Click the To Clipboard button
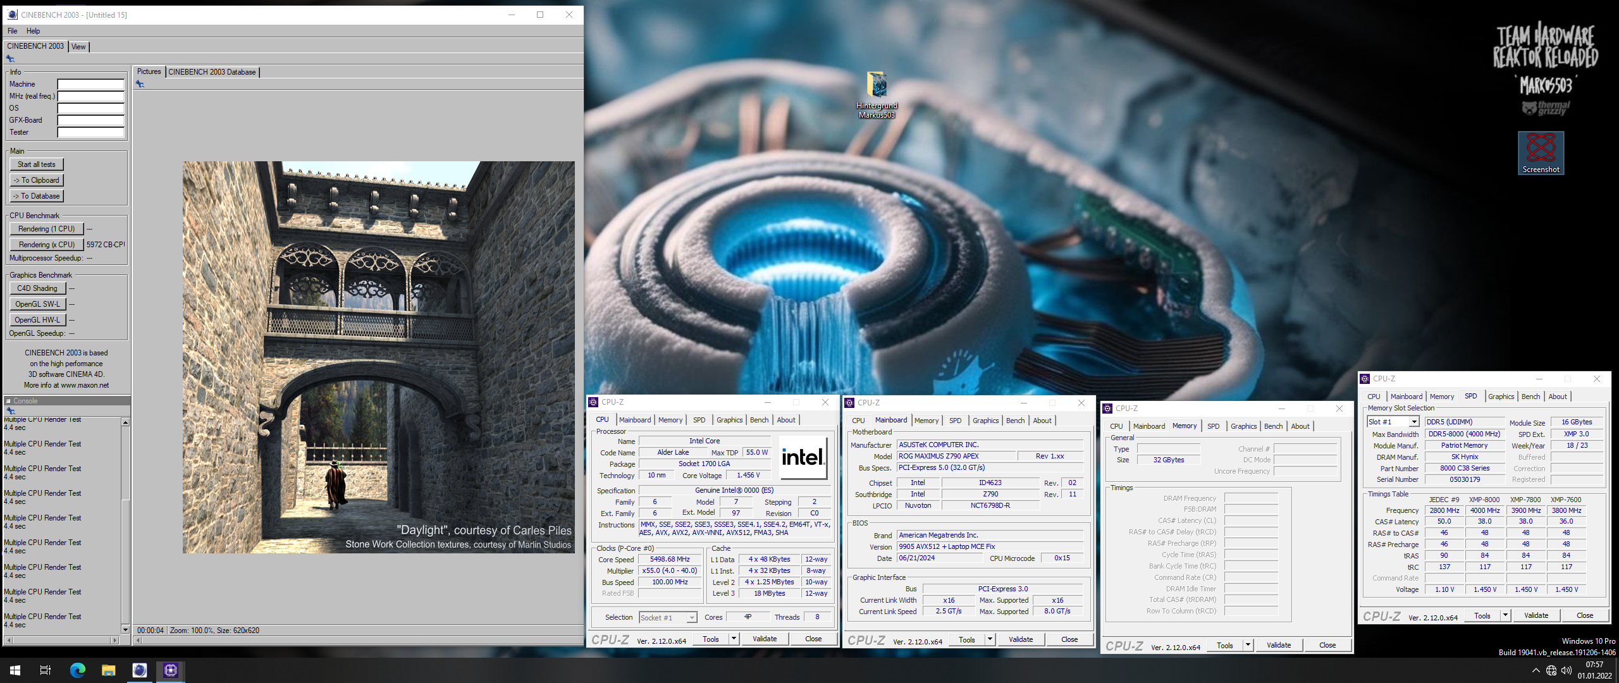 point(37,180)
